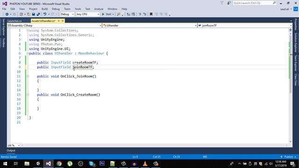Toggle a bookmark with the bookmark icon
This screenshot has height=168, width=299.
(151, 14)
